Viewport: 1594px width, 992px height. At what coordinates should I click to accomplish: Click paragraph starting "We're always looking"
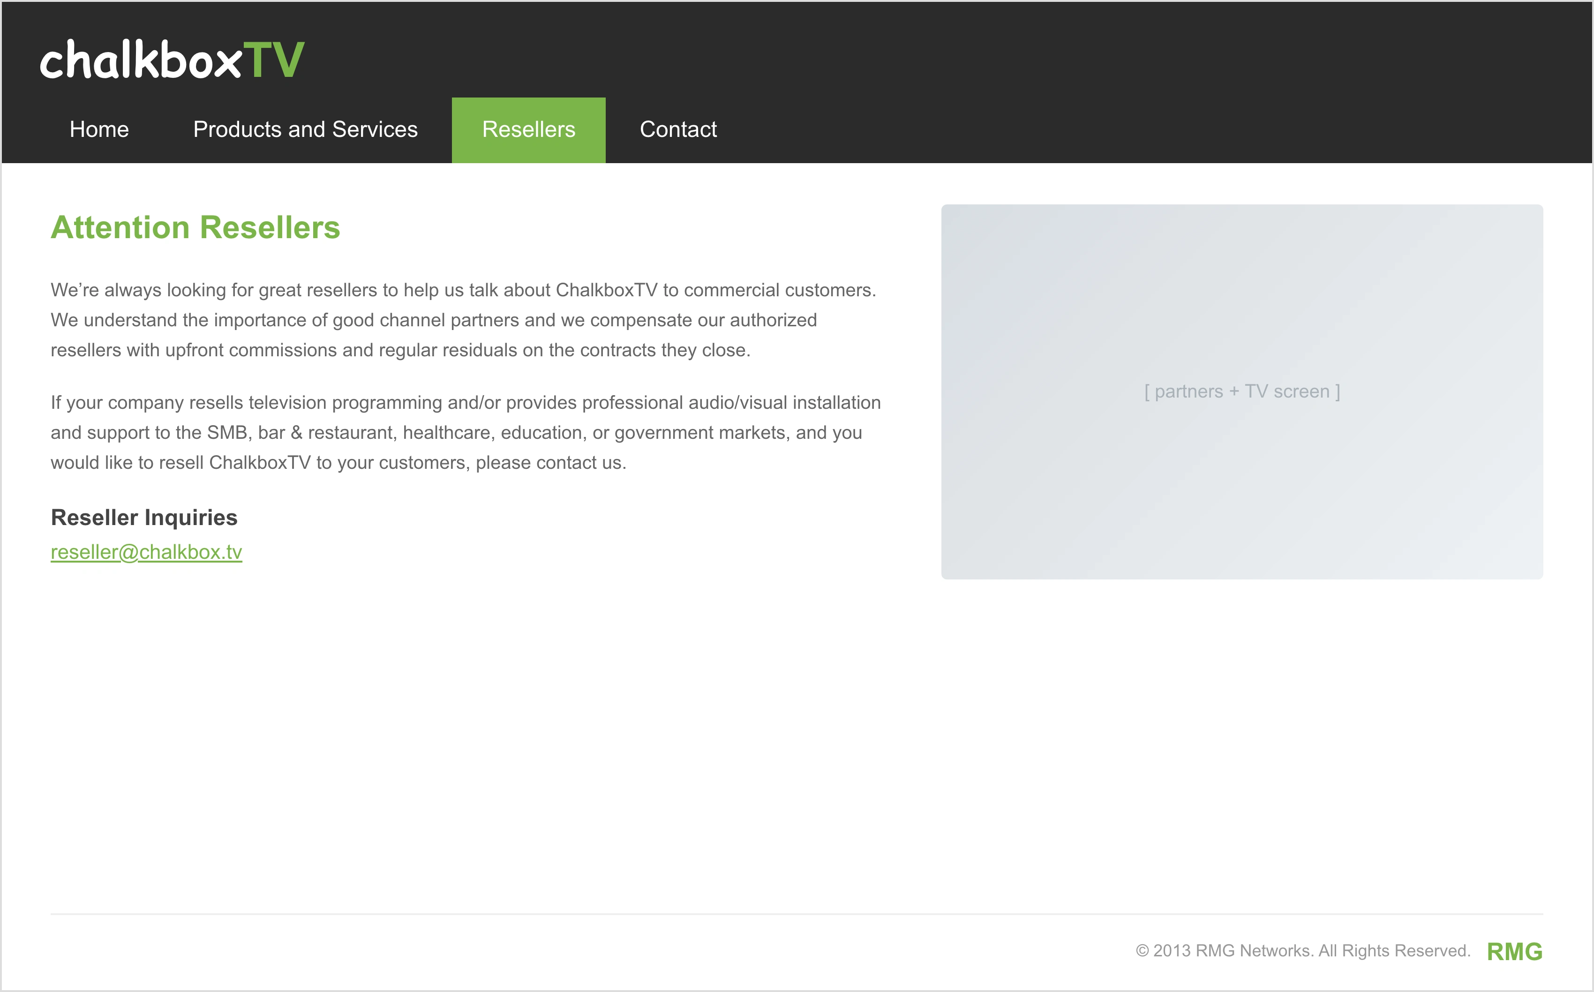[464, 320]
